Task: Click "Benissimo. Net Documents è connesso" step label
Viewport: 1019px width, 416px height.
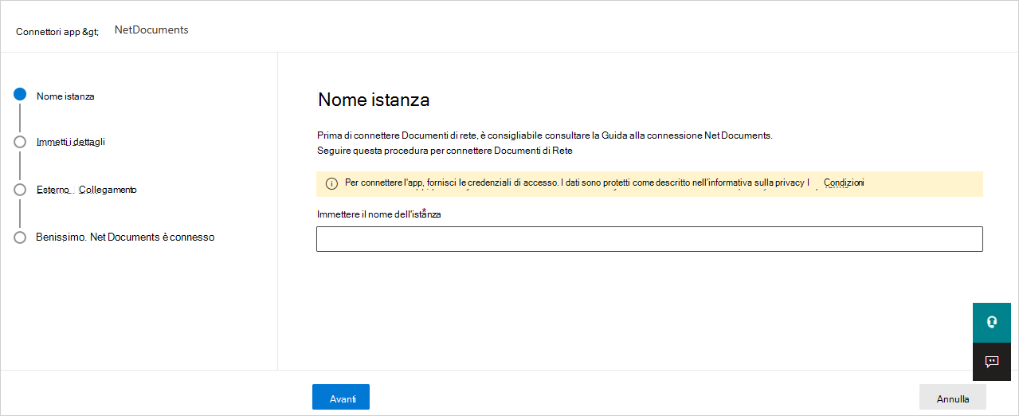Action: pos(125,237)
